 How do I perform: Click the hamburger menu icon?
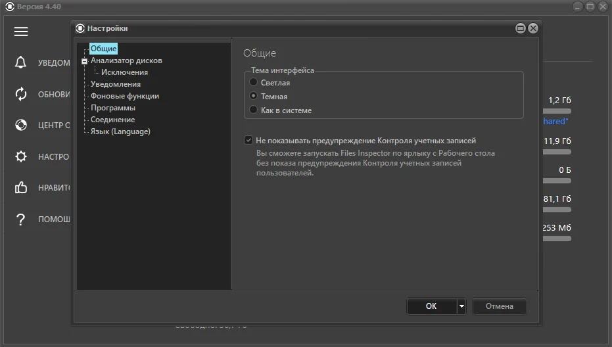[x=21, y=32]
